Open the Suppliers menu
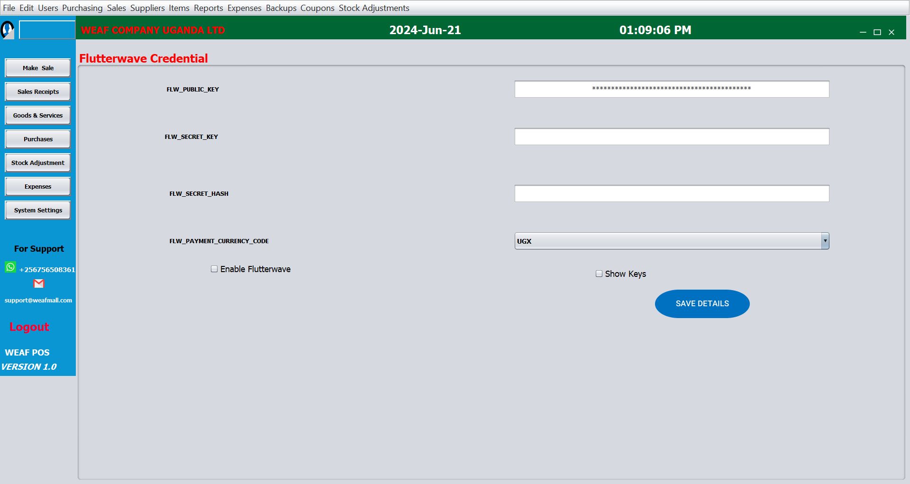Image resolution: width=910 pixels, height=484 pixels. pos(147,8)
